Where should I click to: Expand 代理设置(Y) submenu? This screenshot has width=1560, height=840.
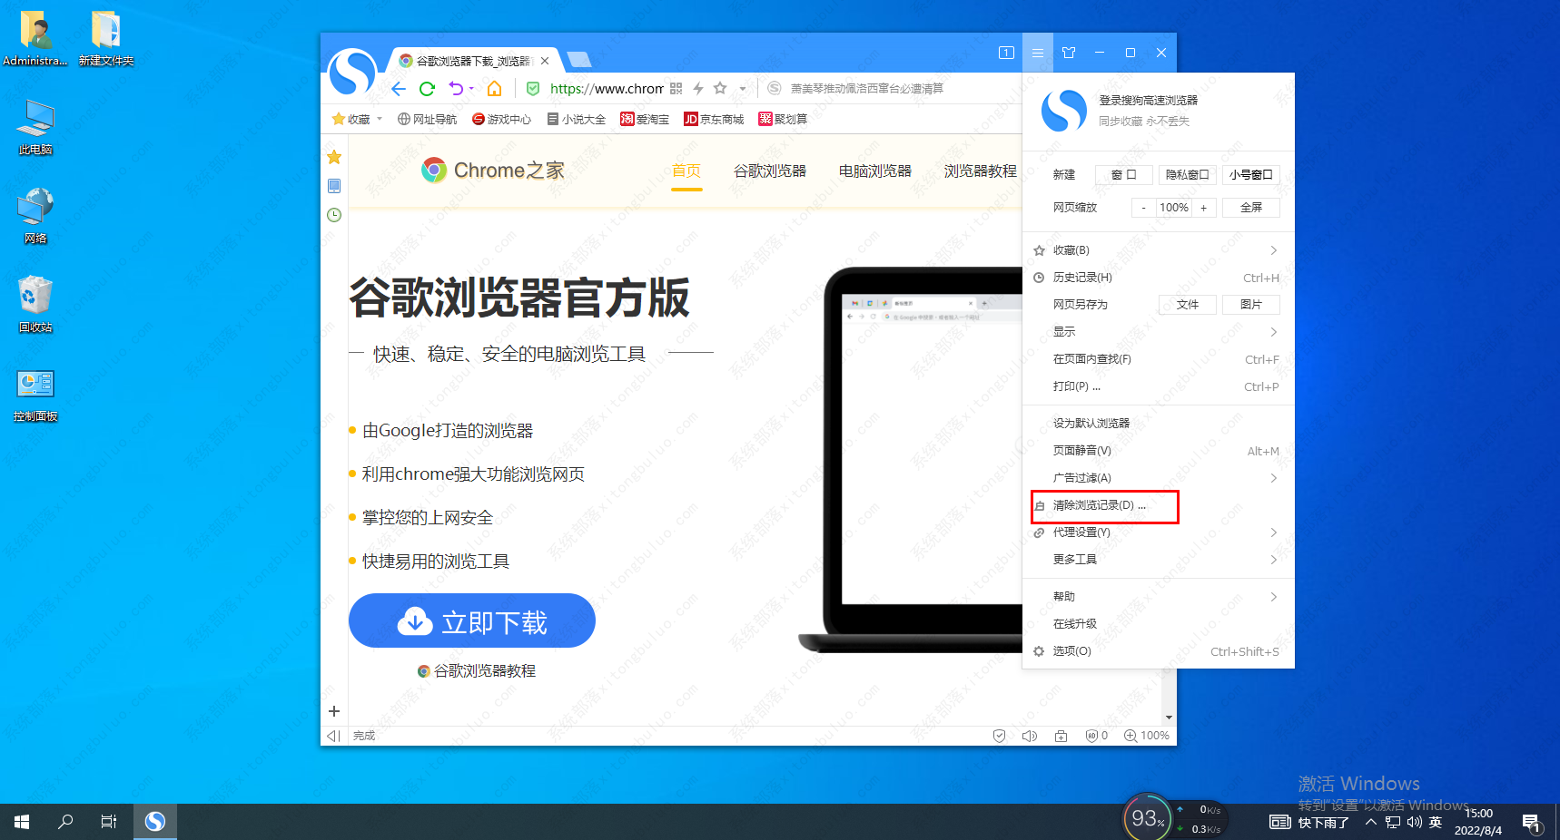click(x=1158, y=532)
